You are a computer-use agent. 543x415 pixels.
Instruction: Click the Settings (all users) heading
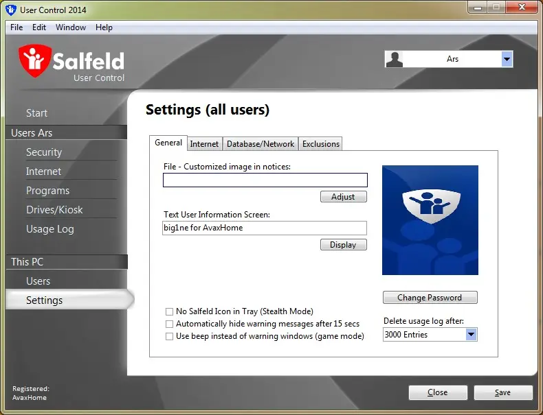point(208,110)
